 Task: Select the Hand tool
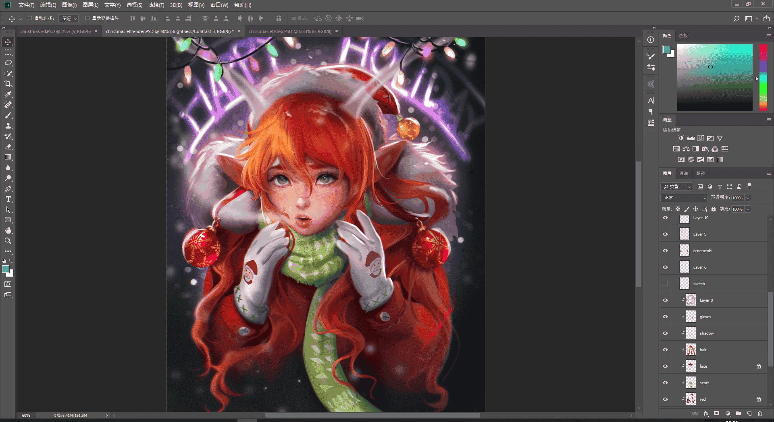click(x=8, y=230)
